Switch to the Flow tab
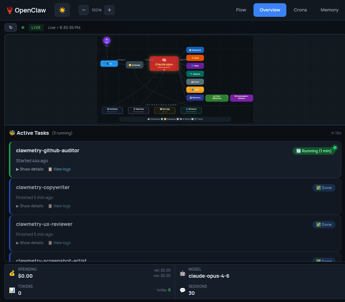This screenshot has height=302, width=345. click(241, 10)
